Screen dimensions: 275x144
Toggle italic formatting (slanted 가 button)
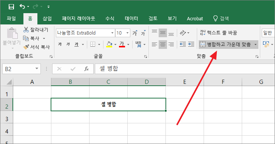pos(68,44)
